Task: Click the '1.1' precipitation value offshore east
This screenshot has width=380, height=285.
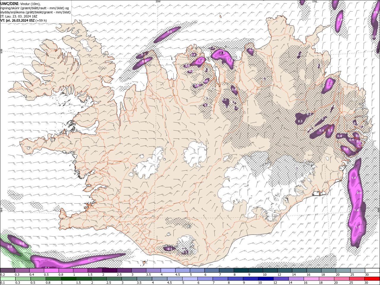Action: (x=357, y=227)
